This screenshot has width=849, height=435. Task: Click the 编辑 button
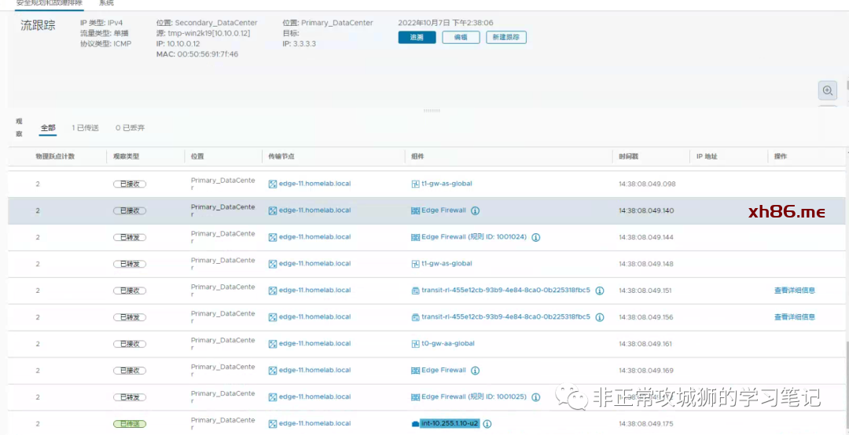(x=461, y=38)
